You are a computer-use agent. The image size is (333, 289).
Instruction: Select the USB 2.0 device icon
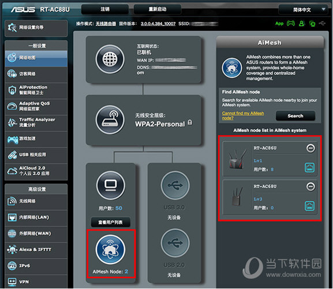pos(175,243)
